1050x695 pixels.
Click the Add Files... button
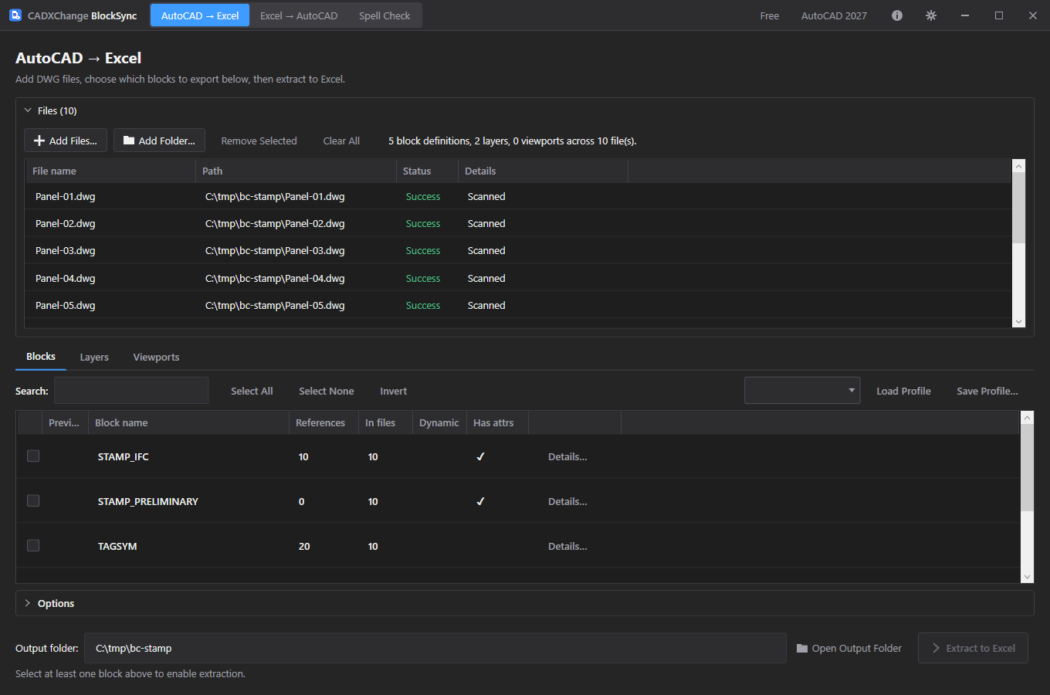pyautogui.click(x=66, y=141)
